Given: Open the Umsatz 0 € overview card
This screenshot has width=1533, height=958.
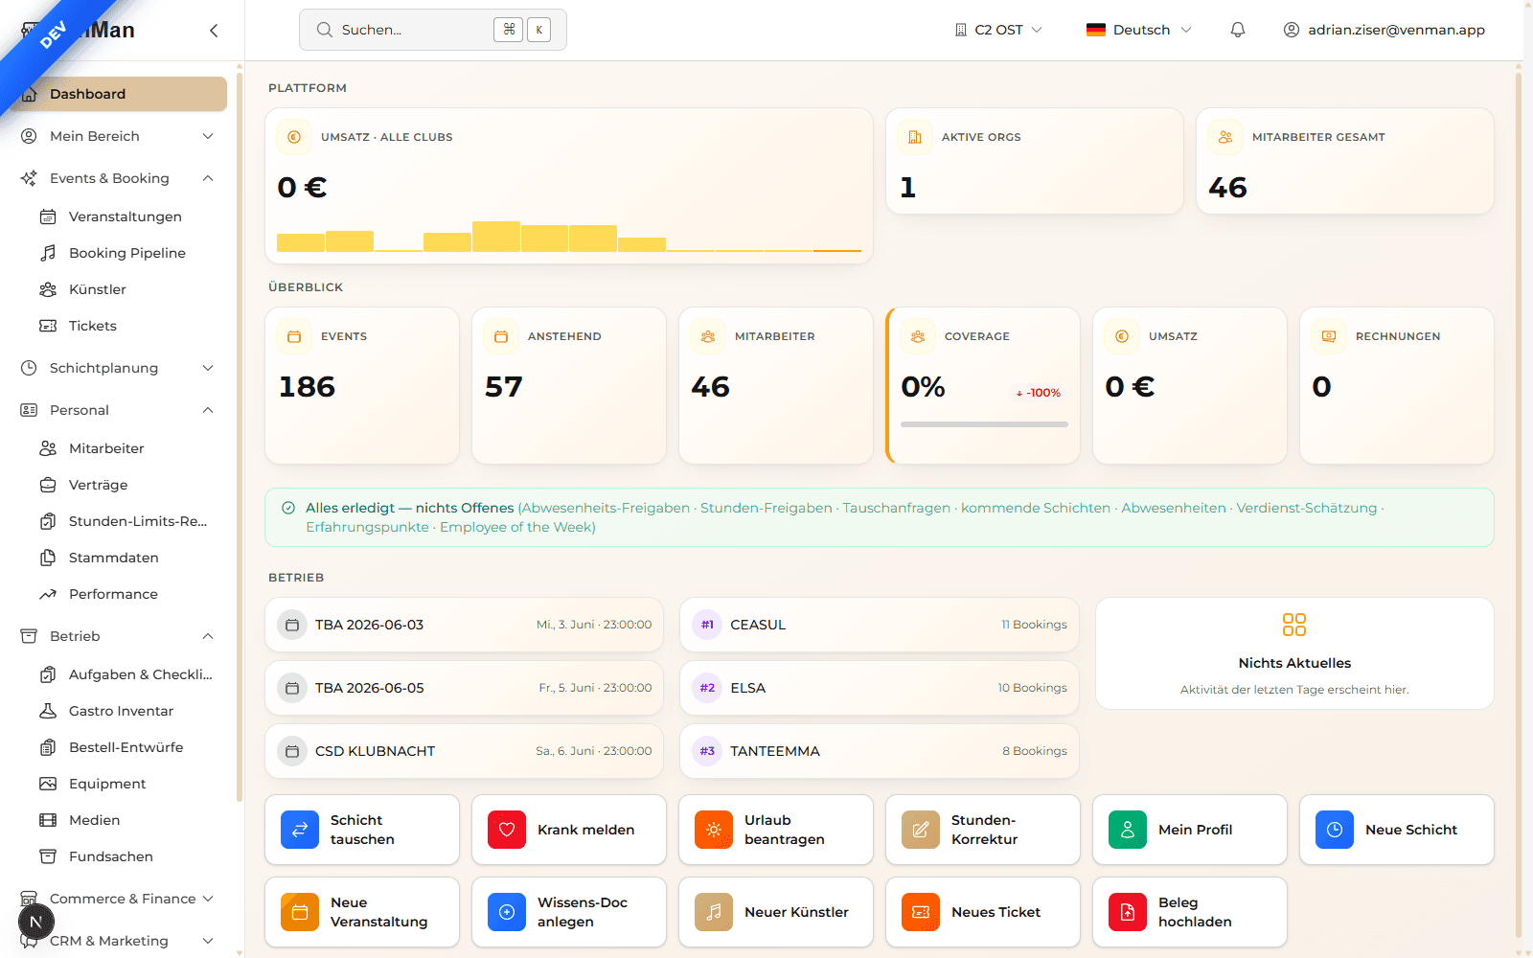Looking at the screenshot, I should 1190,385.
